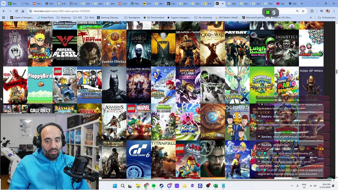Open the Samsung Odyssey bookmark
This screenshot has height=190, width=338.
click(108, 18)
